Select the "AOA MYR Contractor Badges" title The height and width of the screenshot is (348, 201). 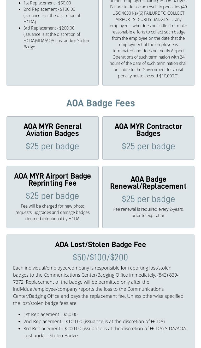(148, 130)
